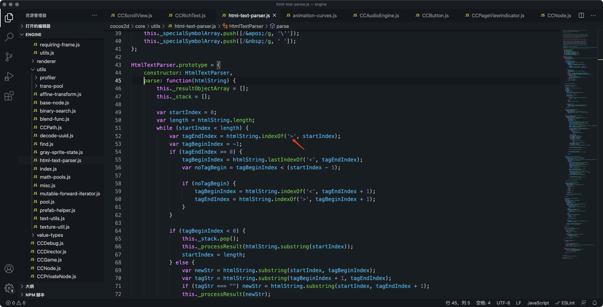This screenshot has width=603, height=307.
Task: Switch to the CCAudioEngine.js tab
Action: tap(376, 15)
